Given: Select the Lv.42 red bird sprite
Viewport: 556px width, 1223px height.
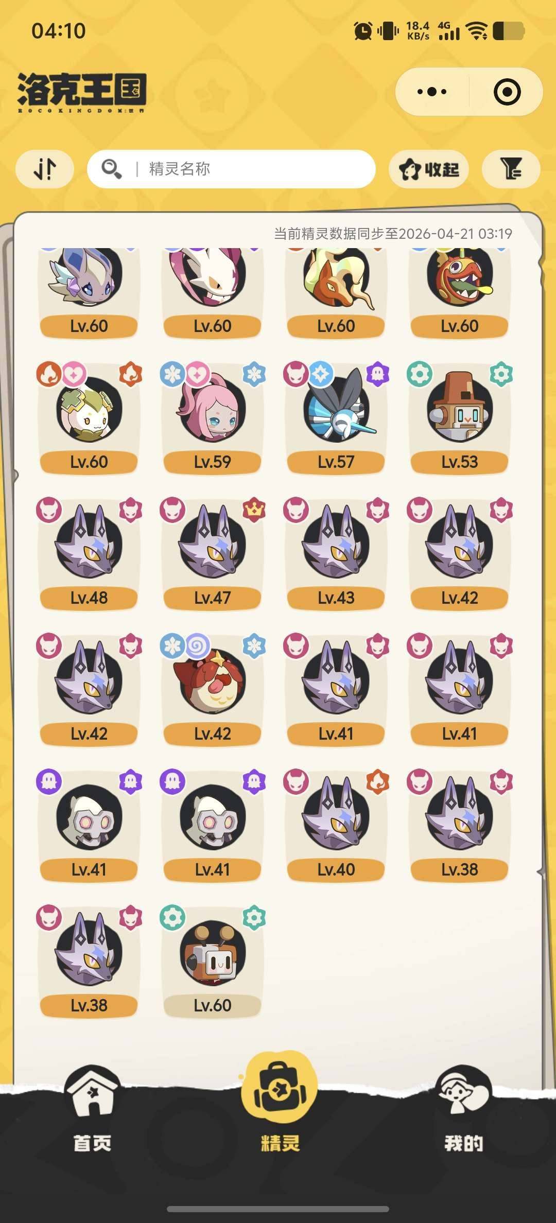Looking at the screenshot, I should [x=213, y=690].
